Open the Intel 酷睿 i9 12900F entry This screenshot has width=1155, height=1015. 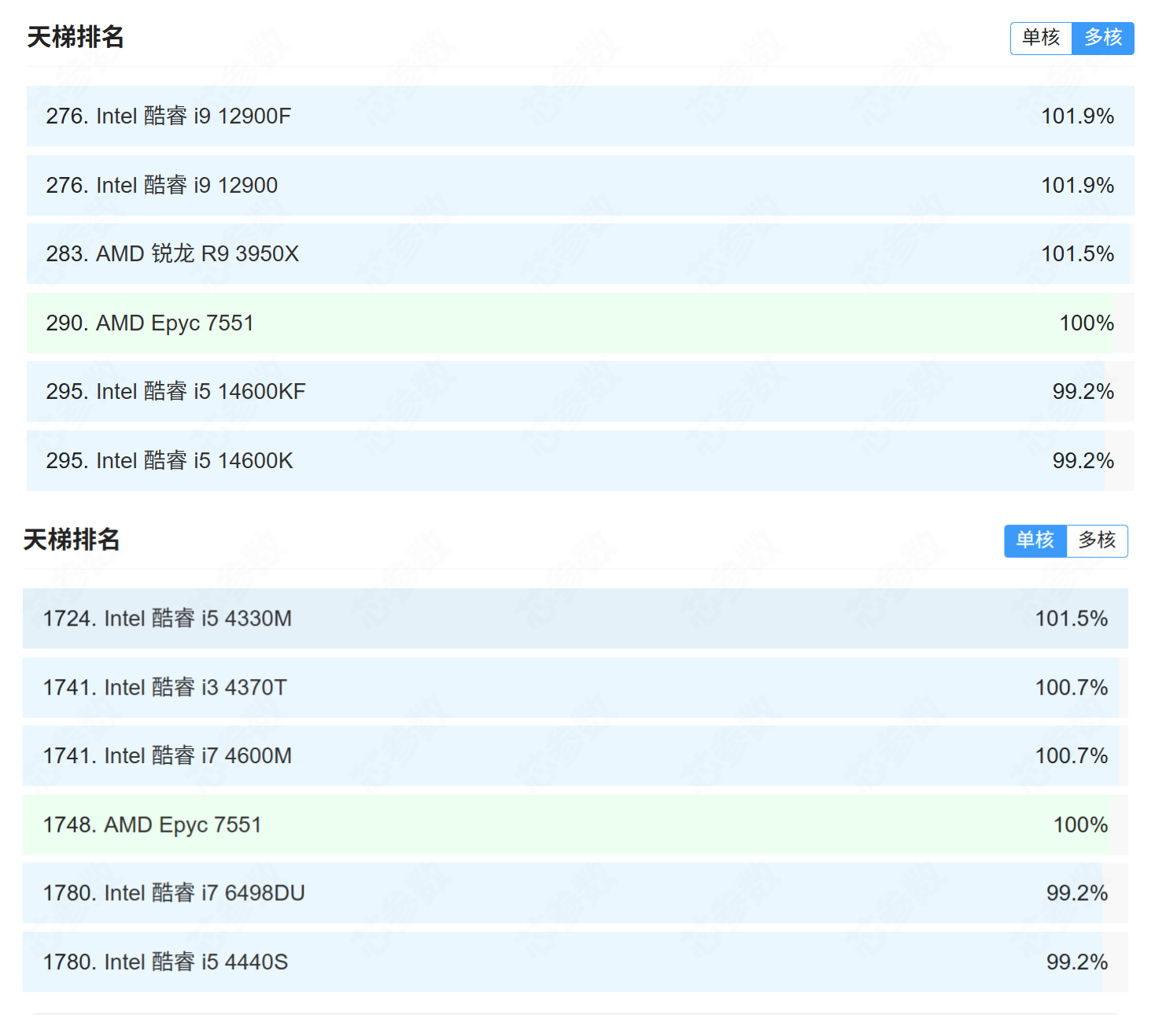(168, 116)
